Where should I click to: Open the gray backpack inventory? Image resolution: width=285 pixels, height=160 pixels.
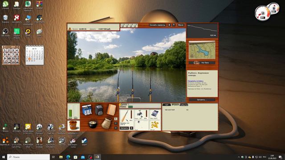pos(99,110)
